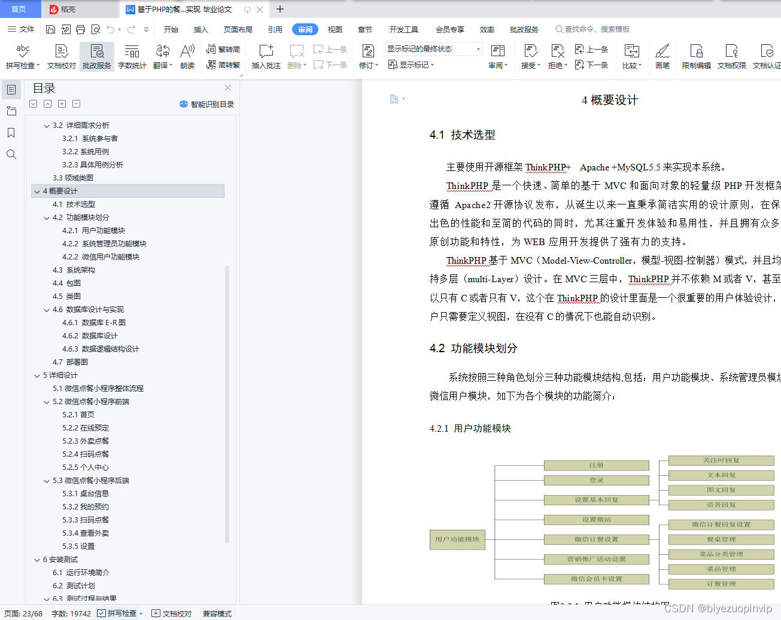781x620 pixels.
Task: Open word count (字数统计)
Action: pos(132,57)
